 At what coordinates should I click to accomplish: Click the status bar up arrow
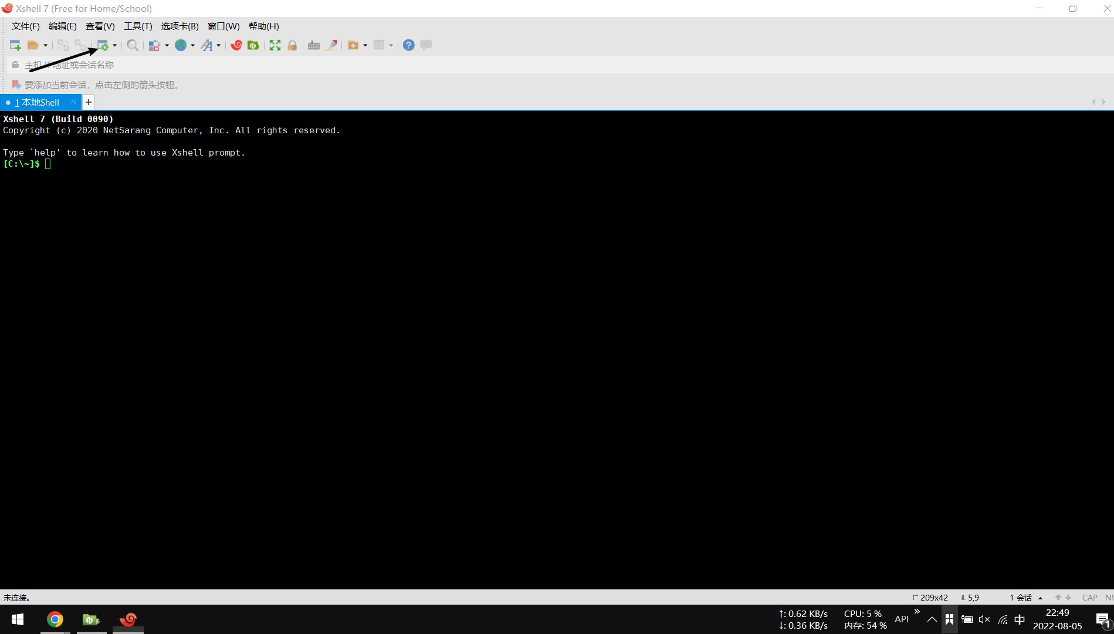[1058, 598]
